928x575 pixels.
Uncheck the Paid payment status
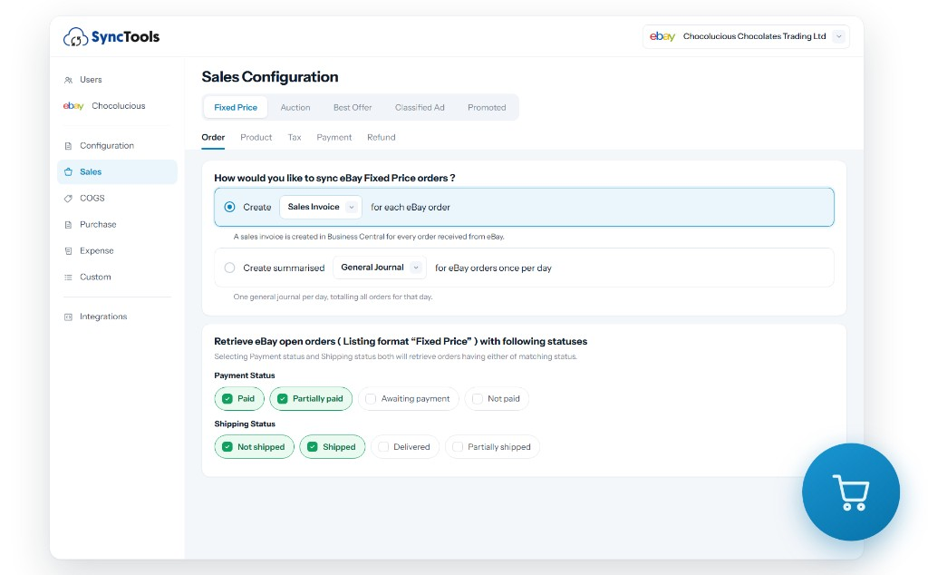click(x=227, y=398)
